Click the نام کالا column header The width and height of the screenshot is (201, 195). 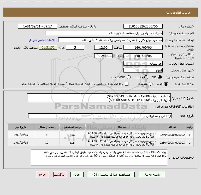coord(122,127)
